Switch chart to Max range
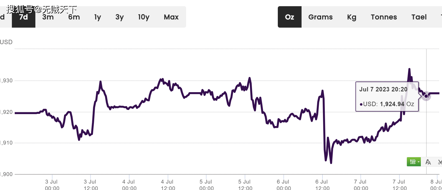Viewport: 442px width, 190px height. click(171, 17)
